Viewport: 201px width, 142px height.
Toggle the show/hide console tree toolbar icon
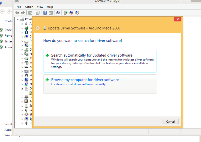(30, 13)
